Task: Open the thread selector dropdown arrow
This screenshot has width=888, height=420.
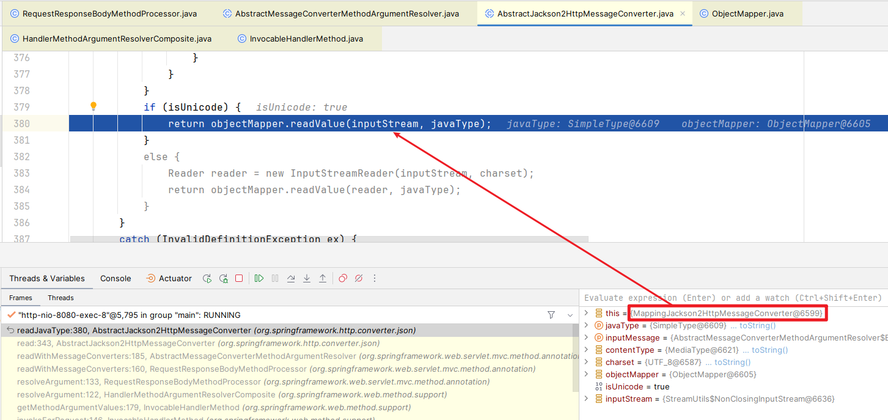Action: pos(570,315)
